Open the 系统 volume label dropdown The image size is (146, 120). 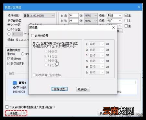pos(115,16)
